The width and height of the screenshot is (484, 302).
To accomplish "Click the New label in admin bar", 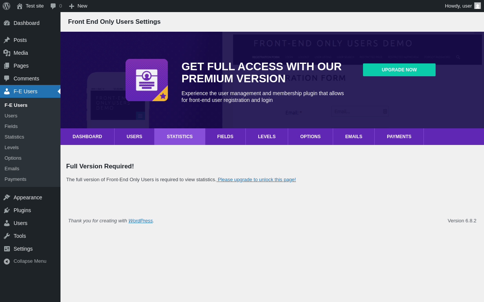I will (82, 6).
